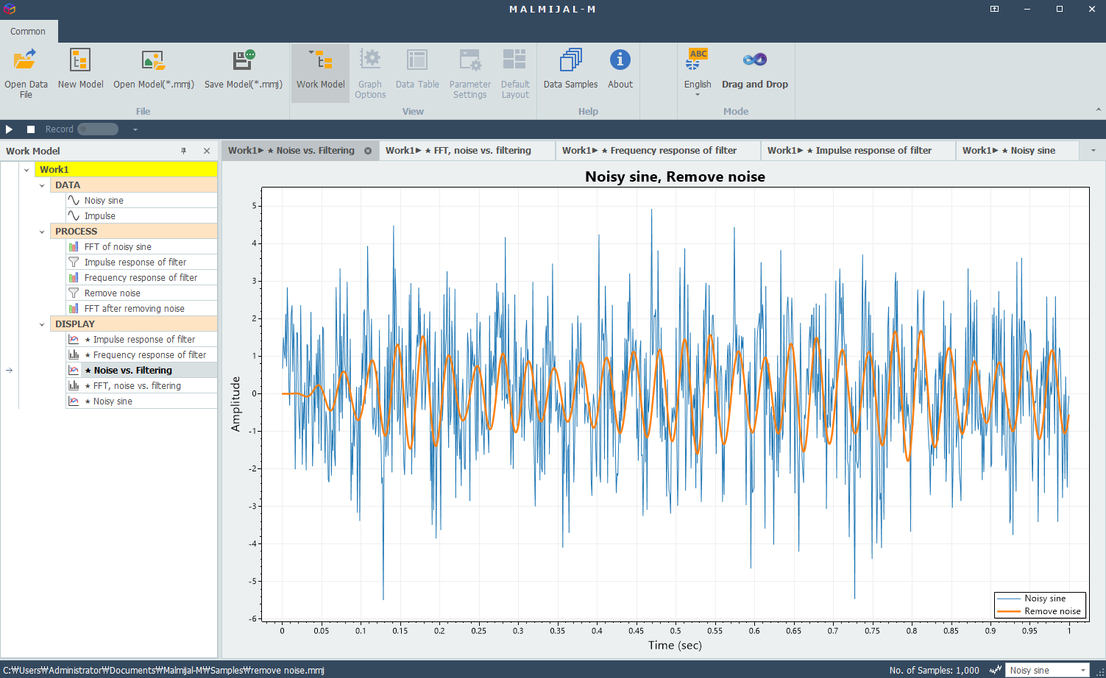Close the Noise vs. Filtering tab
This screenshot has height=678, width=1106.
pyautogui.click(x=368, y=151)
